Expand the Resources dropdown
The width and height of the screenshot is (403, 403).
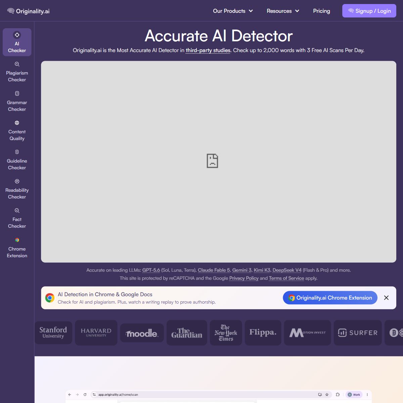[283, 11]
